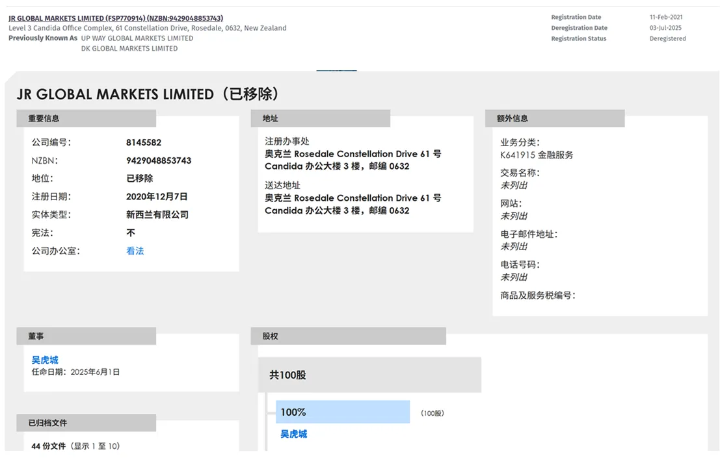Open shareholder 吴虎城 link under 100%

[x=294, y=434]
